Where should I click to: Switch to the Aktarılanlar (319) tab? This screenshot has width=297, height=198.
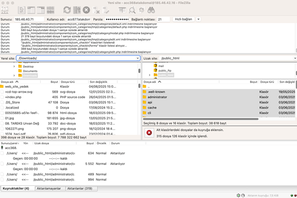click(x=82, y=189)
